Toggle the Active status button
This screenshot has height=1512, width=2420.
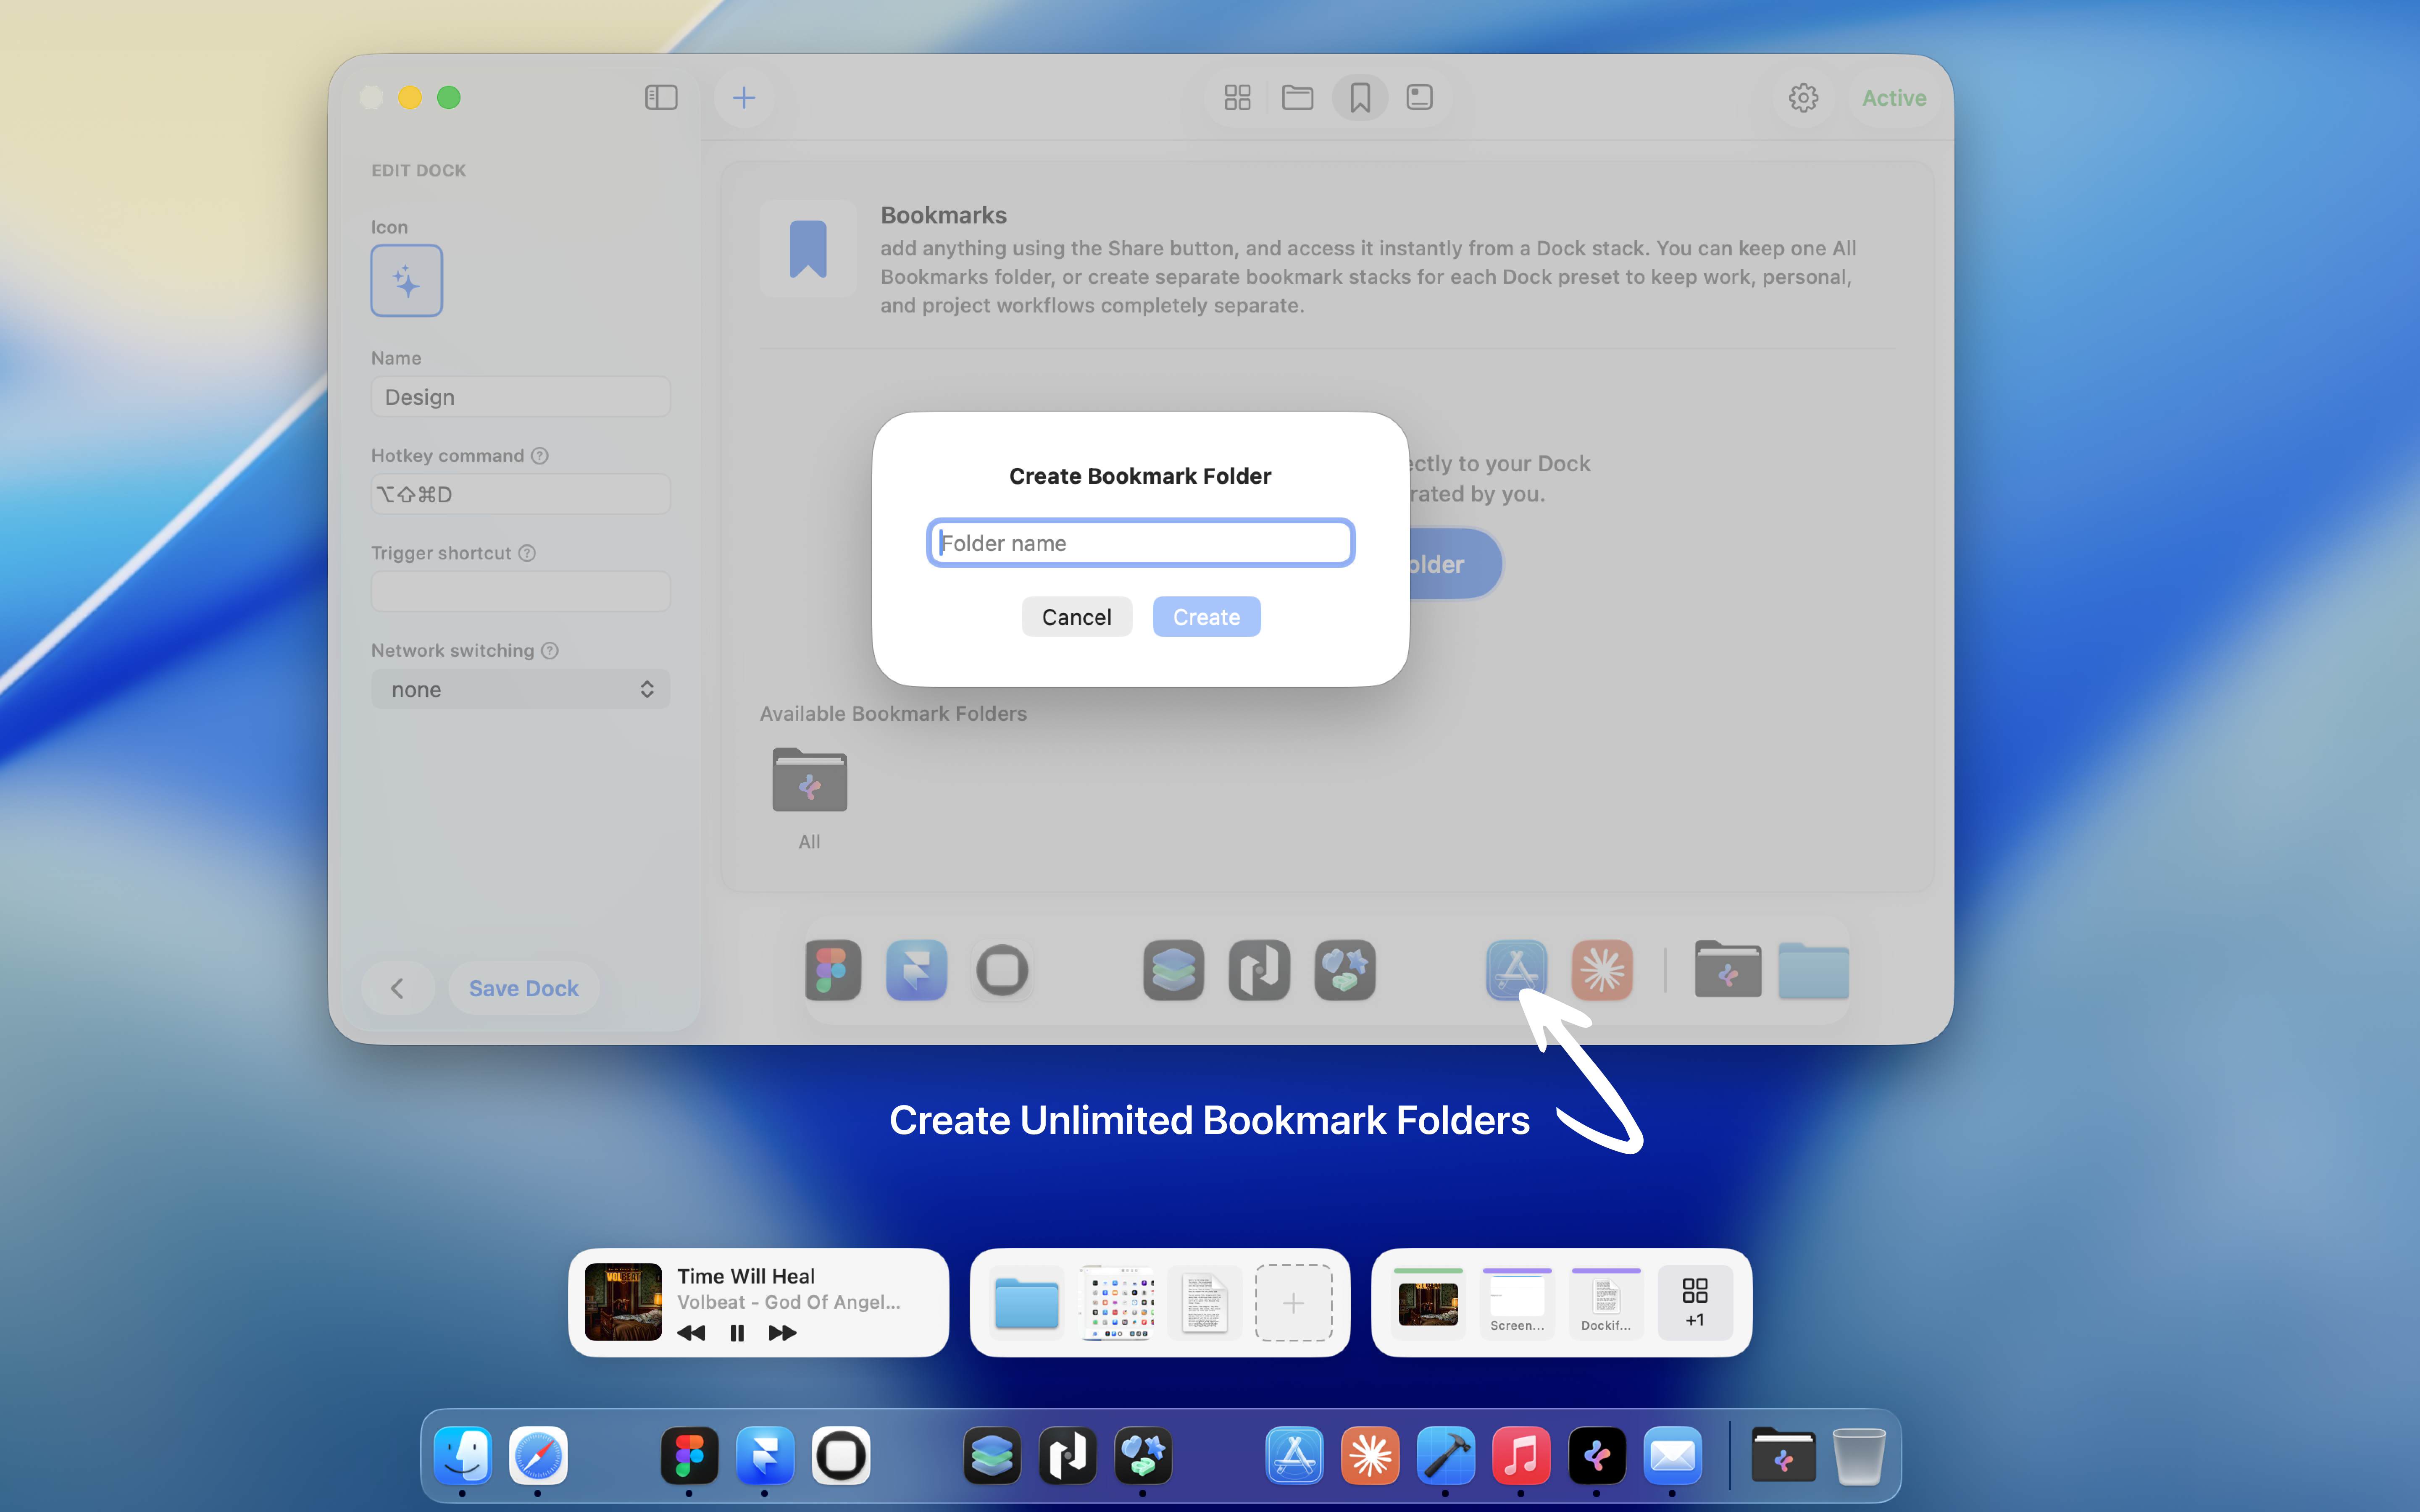click(1893, 98)
